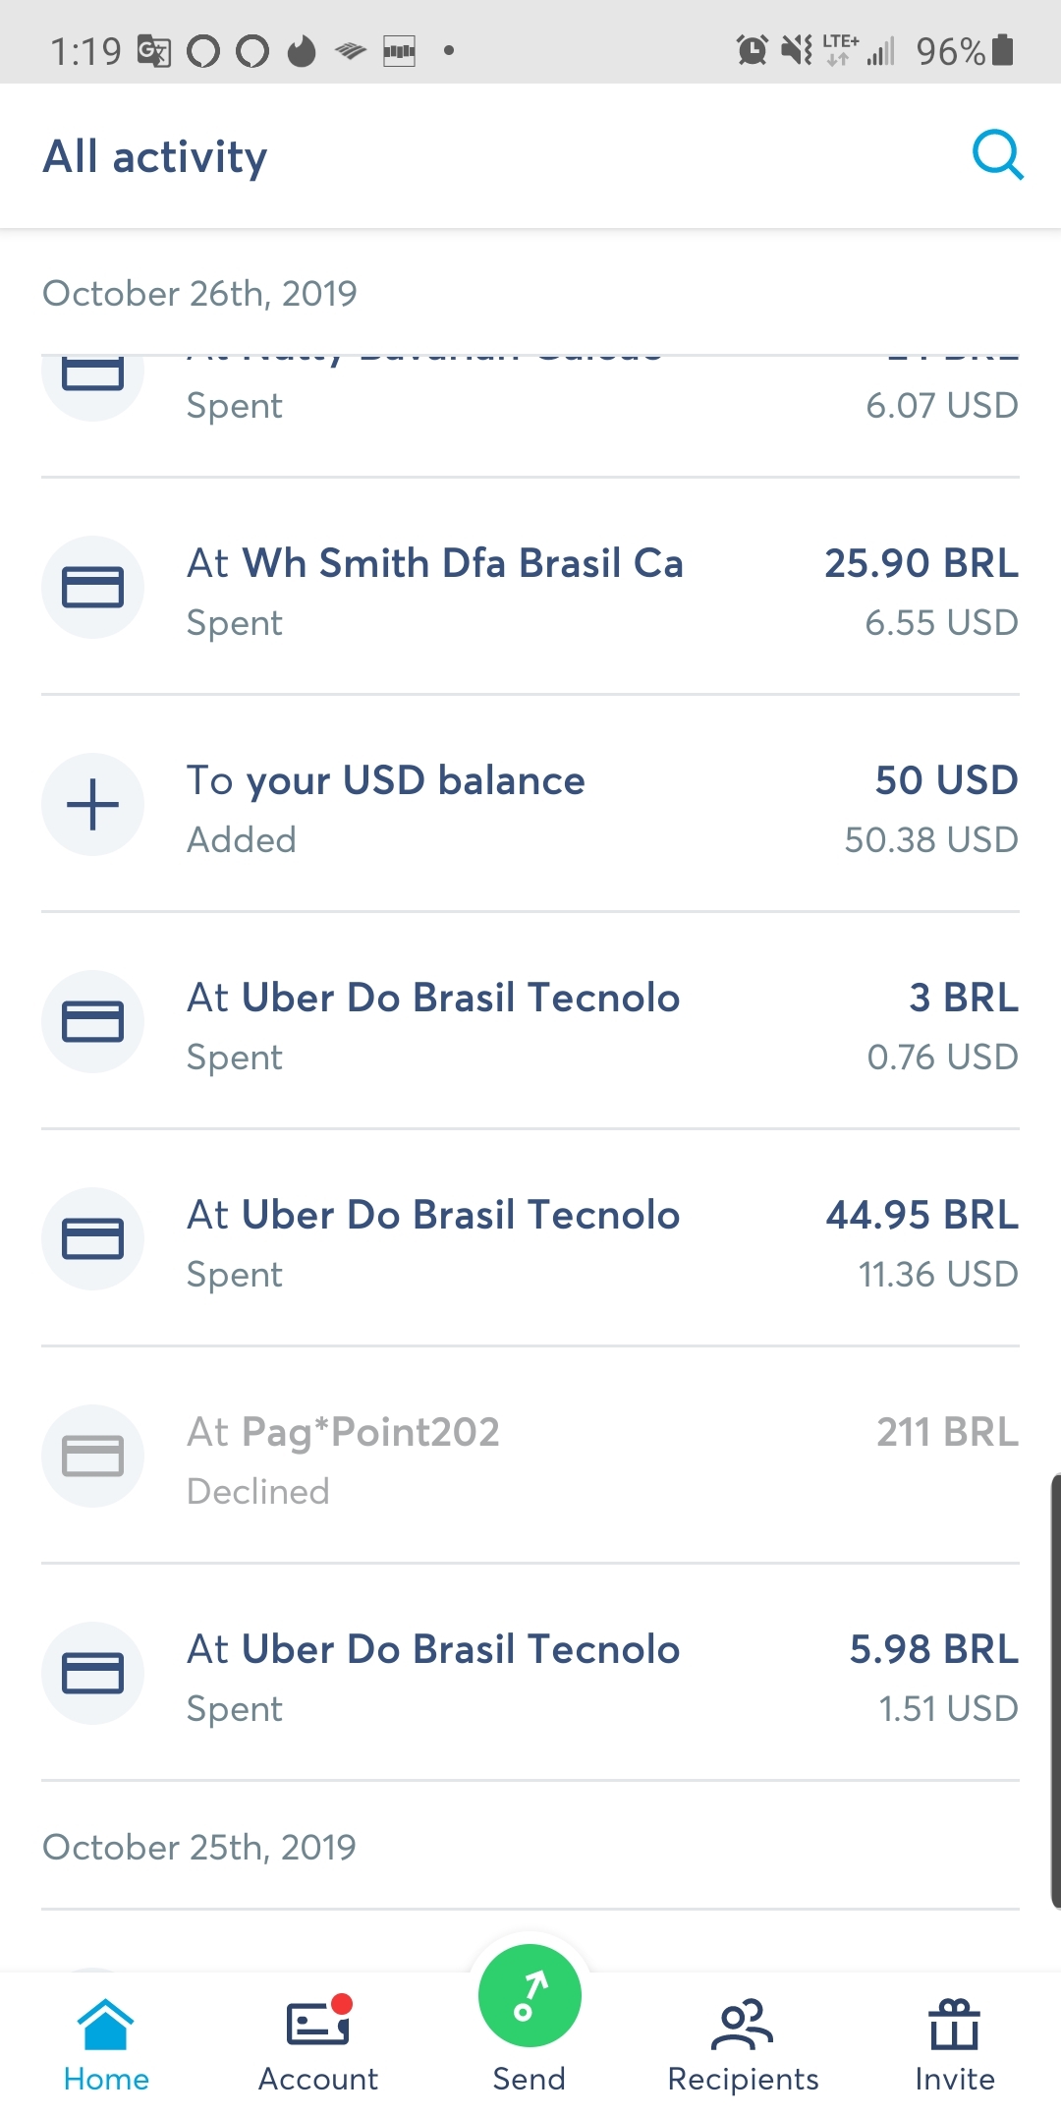Tap the alarm icon in status bar
Image resolution: width=1061 pixels, height=2117 pixels.
752,49
